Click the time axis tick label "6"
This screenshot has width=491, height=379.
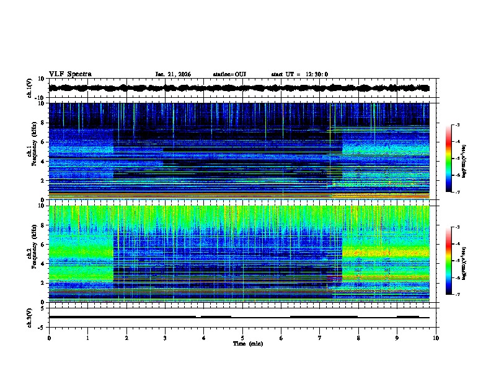(281, 338)
